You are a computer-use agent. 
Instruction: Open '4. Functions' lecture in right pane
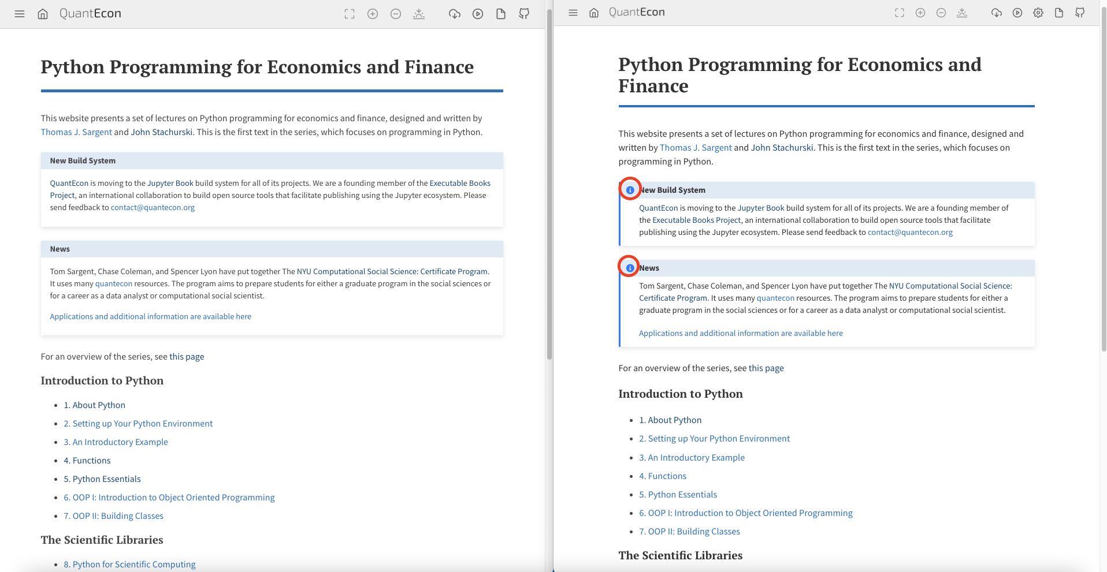point(663,476)
